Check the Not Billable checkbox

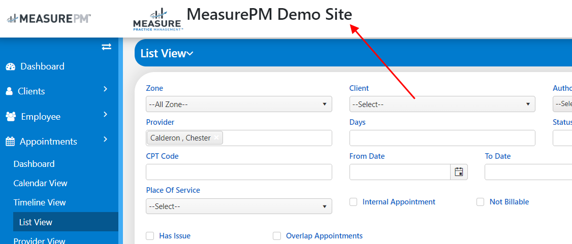coord(481,202)
